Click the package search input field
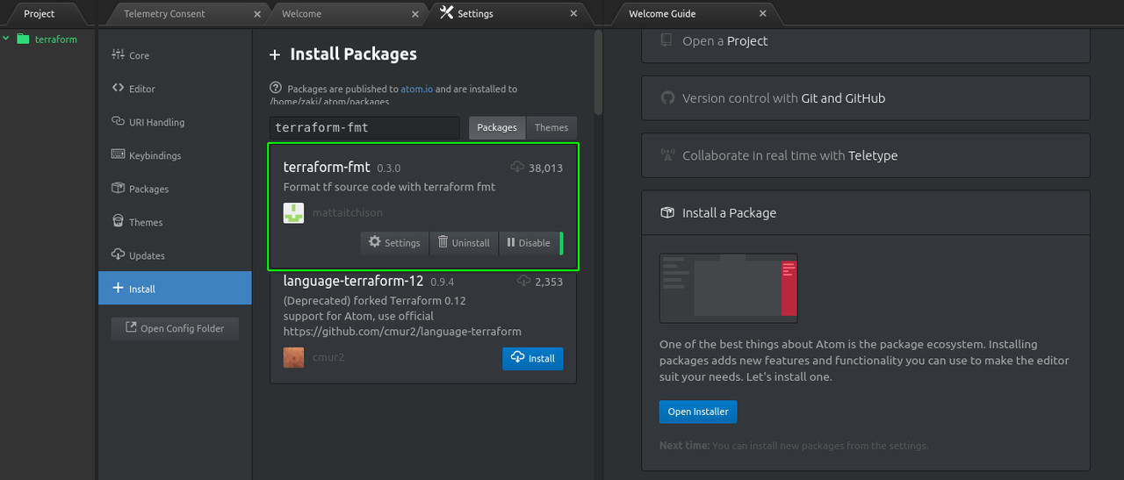1124x480 pixels. 364,127
